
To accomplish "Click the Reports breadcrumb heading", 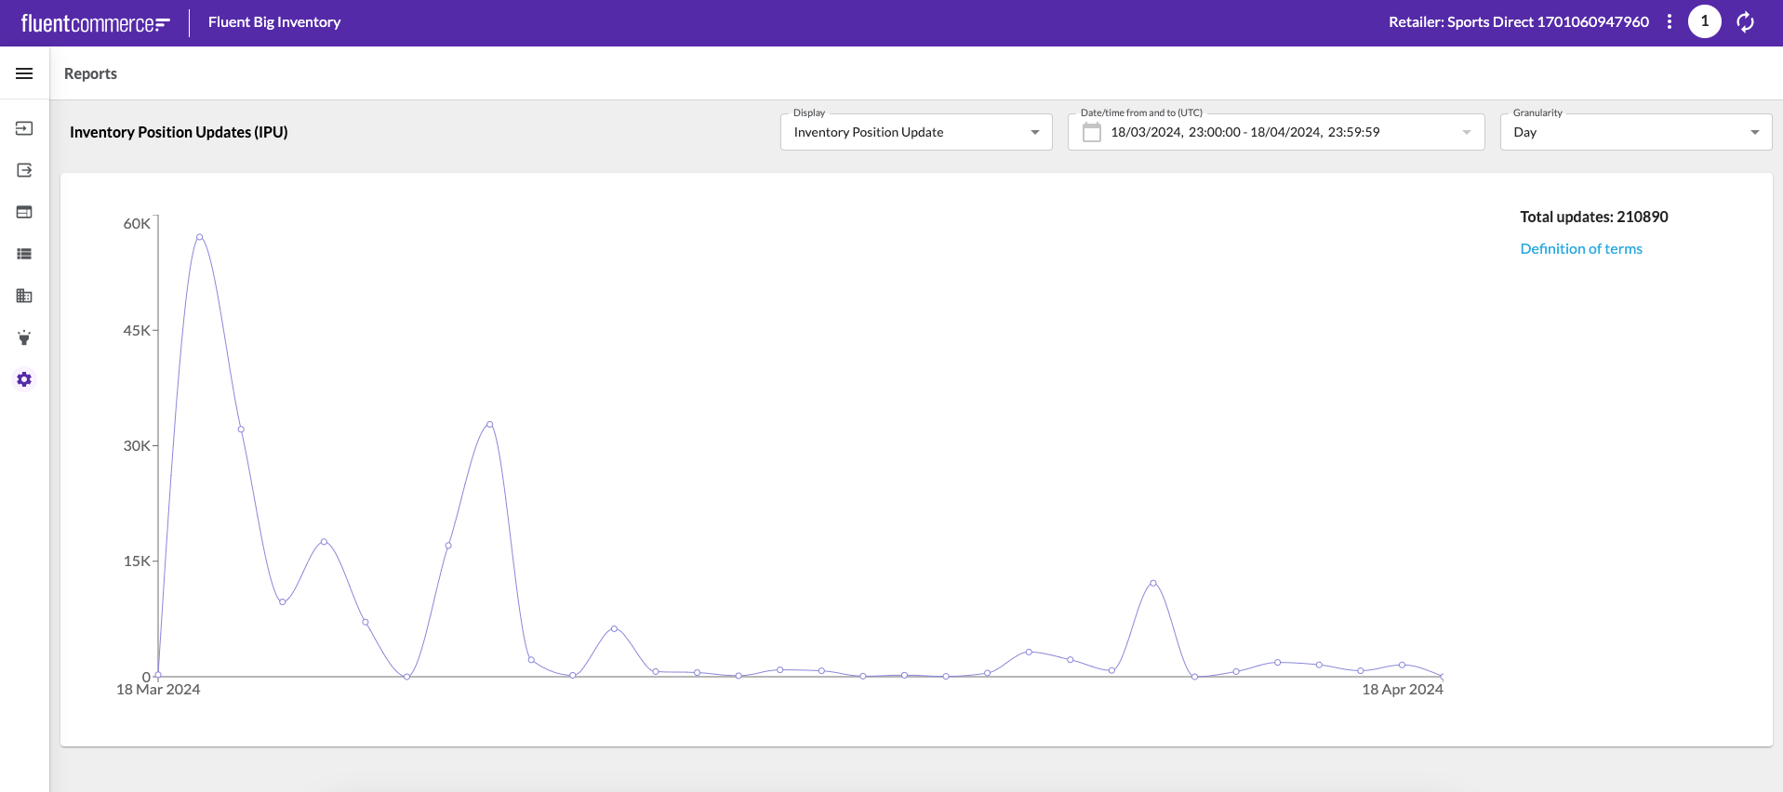I will (x=90, y=73).
